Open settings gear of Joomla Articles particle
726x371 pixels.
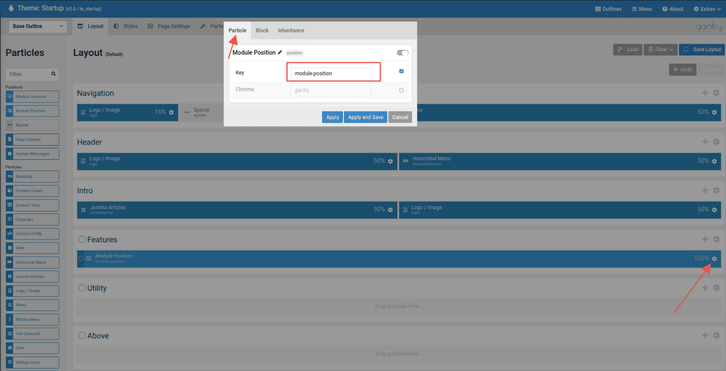click(x=390, y=210)
